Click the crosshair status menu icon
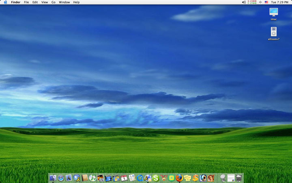The height and width of the screenshot is (183, 292). pos(260,2)
